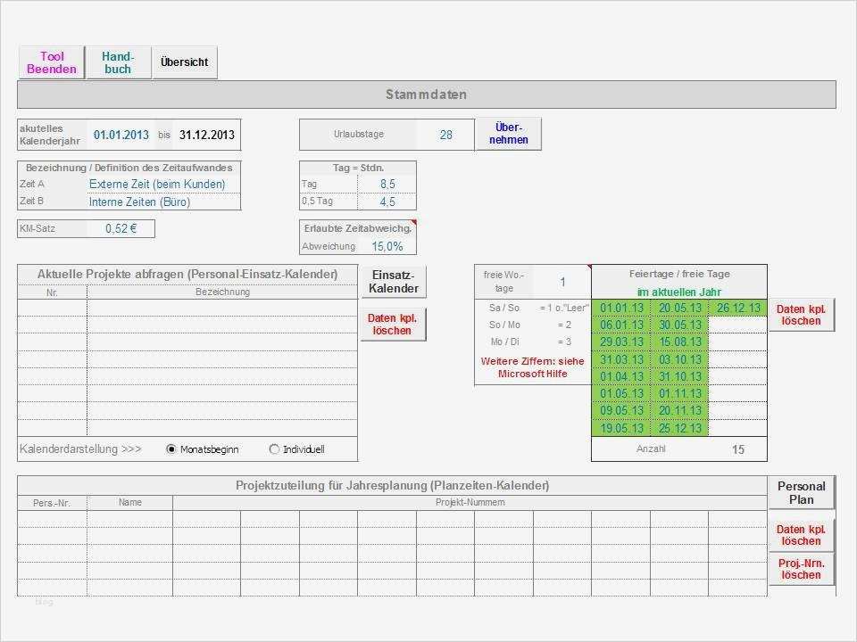
Task: Open the Einsatz-Kalender
Action: pyautogui.click(x=393, y=283)
